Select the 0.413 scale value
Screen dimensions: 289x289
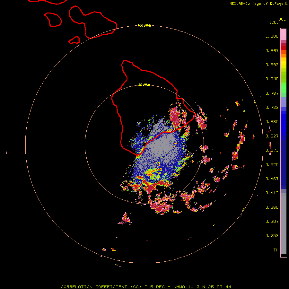pos(272,193)
